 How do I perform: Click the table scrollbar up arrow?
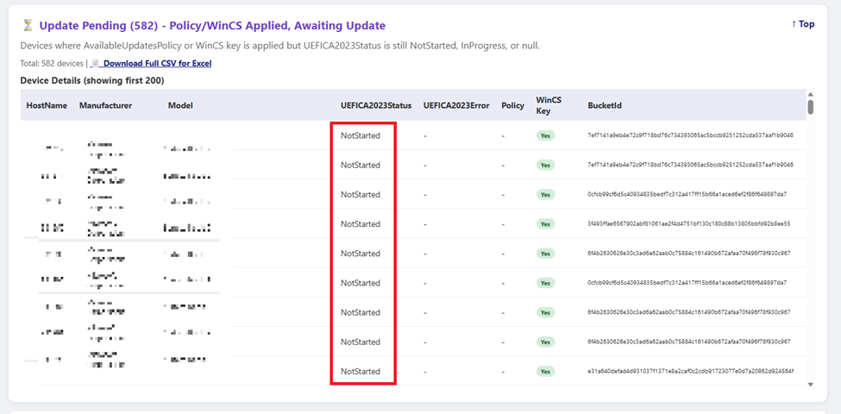click(810, 93)
